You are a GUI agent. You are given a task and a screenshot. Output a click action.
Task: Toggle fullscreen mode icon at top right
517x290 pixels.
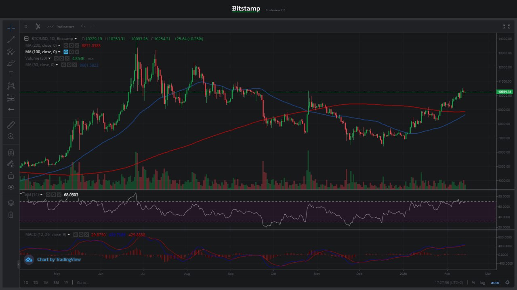click(x=506, y=27)
